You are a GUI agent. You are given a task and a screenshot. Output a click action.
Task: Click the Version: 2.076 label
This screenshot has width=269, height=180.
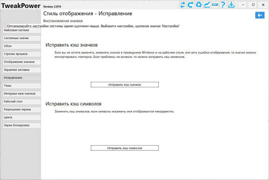[x=52, y=7]
